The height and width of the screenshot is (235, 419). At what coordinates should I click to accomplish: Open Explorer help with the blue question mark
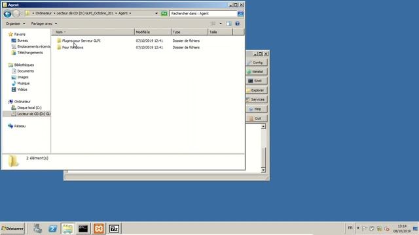coord(237,23)
